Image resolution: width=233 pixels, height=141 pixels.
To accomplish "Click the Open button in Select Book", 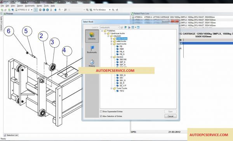I will click(x=170, y=111).
